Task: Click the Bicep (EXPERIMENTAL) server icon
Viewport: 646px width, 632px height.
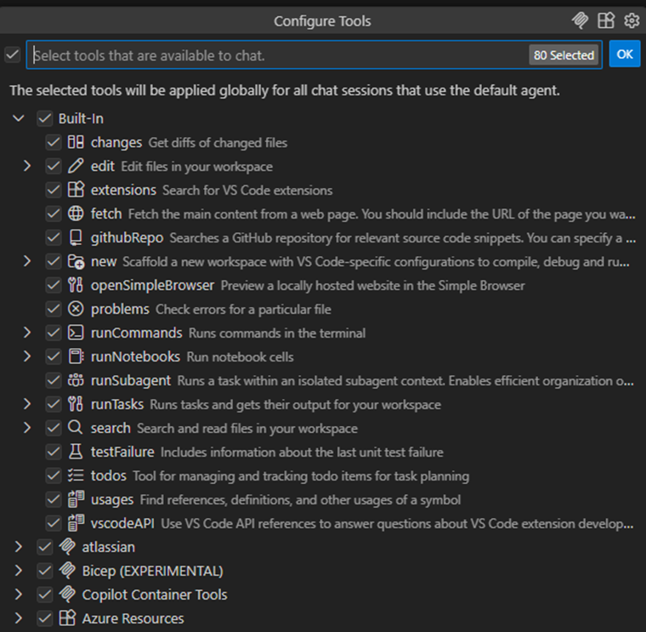Action: coord(67,571)
